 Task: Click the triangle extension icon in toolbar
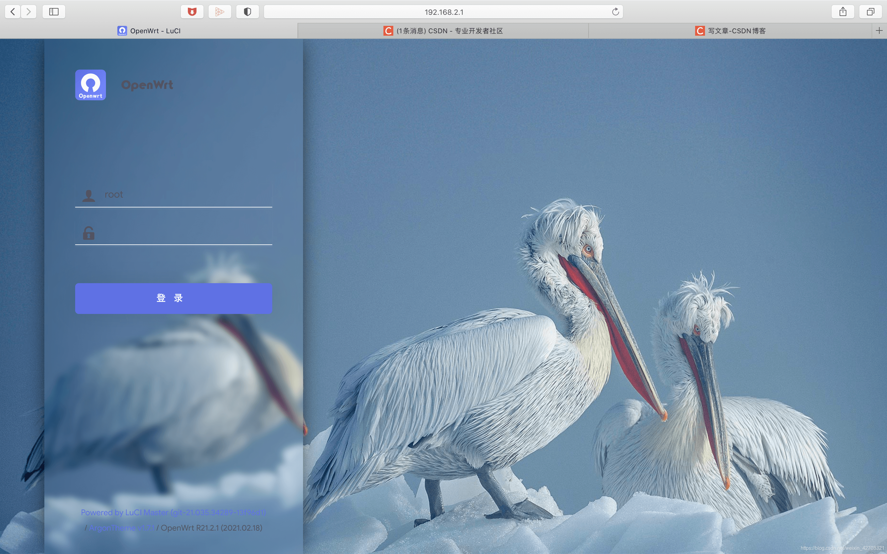click(220, 12)
